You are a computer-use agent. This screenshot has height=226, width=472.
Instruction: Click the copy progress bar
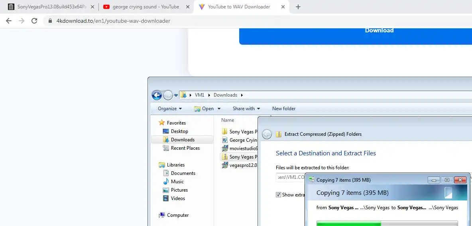387,223
